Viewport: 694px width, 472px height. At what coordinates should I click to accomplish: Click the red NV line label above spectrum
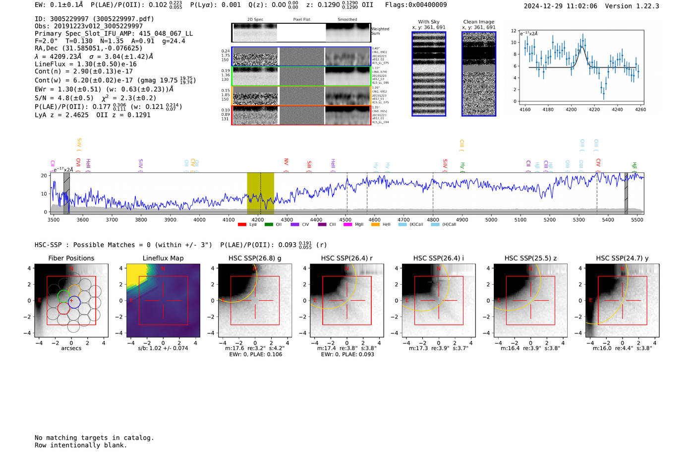point(286,163)
